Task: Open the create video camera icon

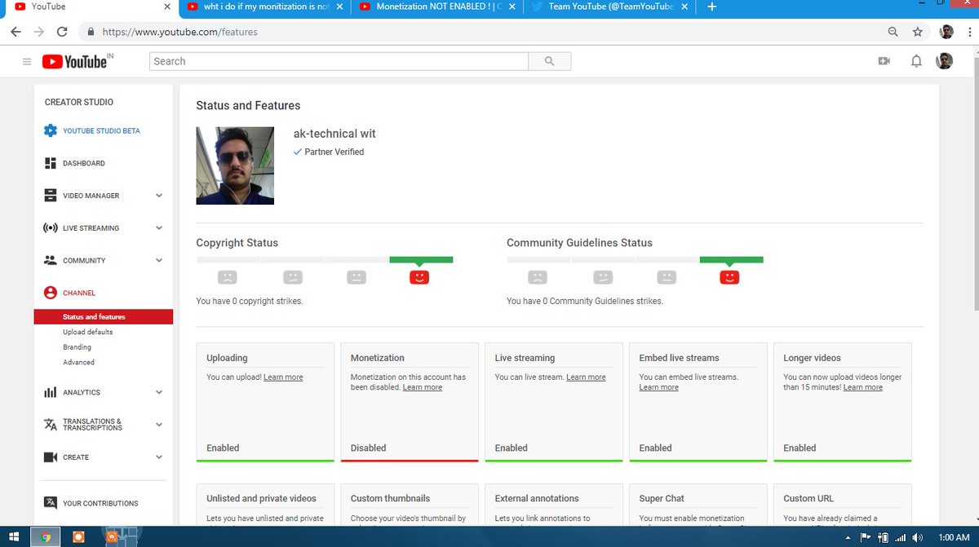Action: (x=884, y=61)
